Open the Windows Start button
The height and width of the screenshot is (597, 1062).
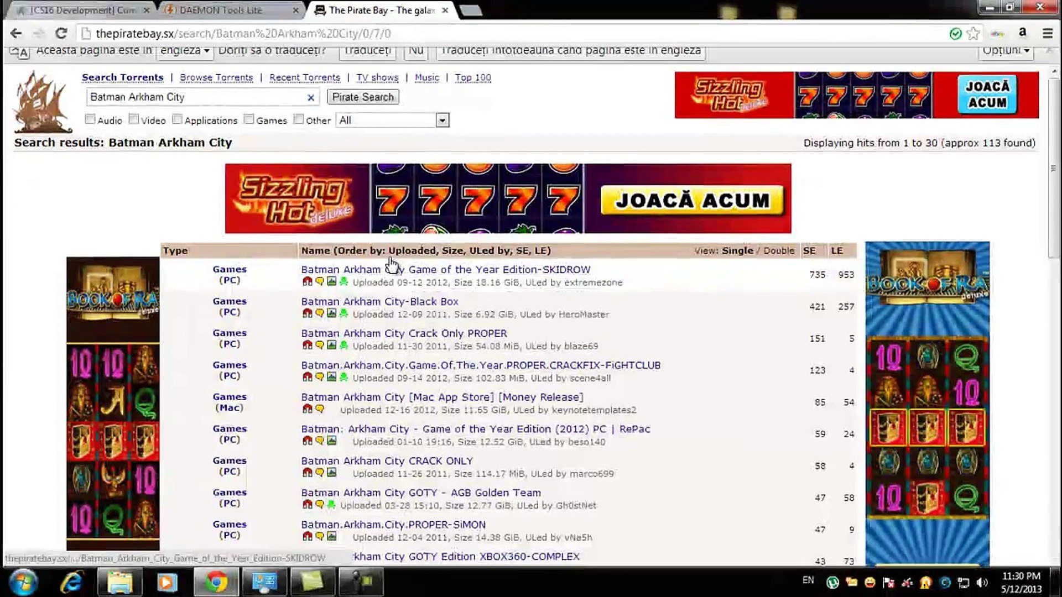pos(23,582)
